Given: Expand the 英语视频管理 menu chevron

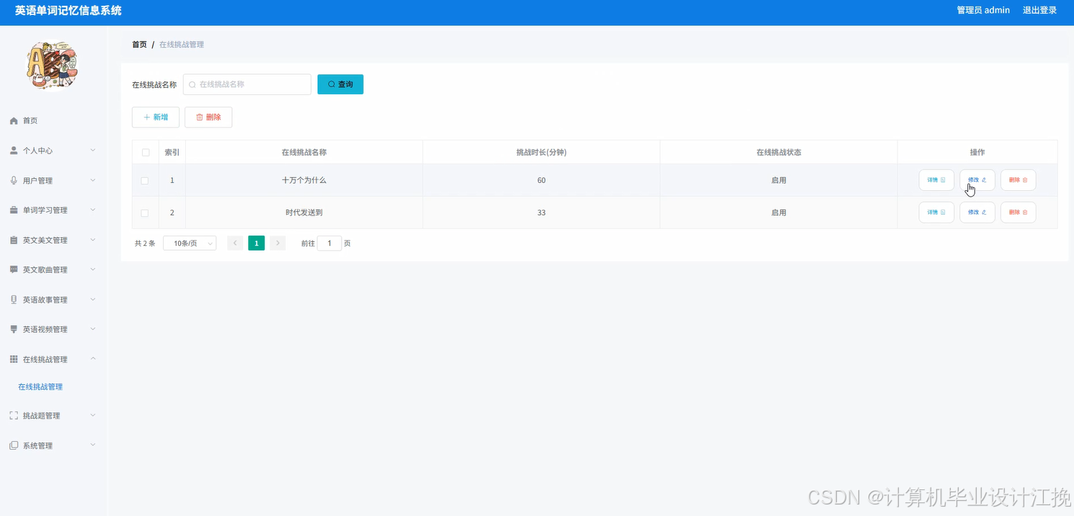Looking at the screenshot, I should [93, 329].
